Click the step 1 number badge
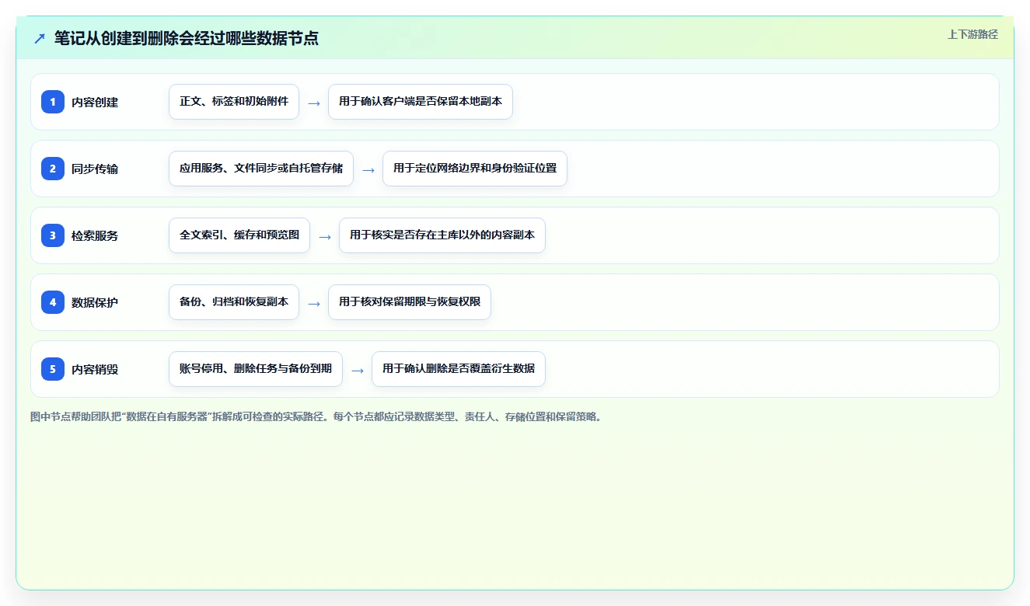 coord(53,102)
